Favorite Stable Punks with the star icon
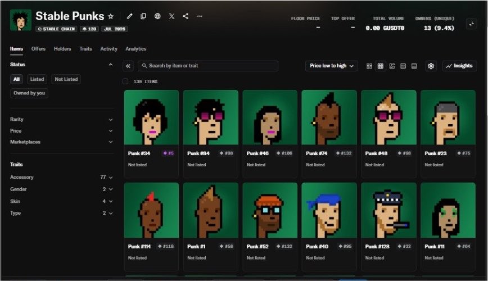 point(111,16)
